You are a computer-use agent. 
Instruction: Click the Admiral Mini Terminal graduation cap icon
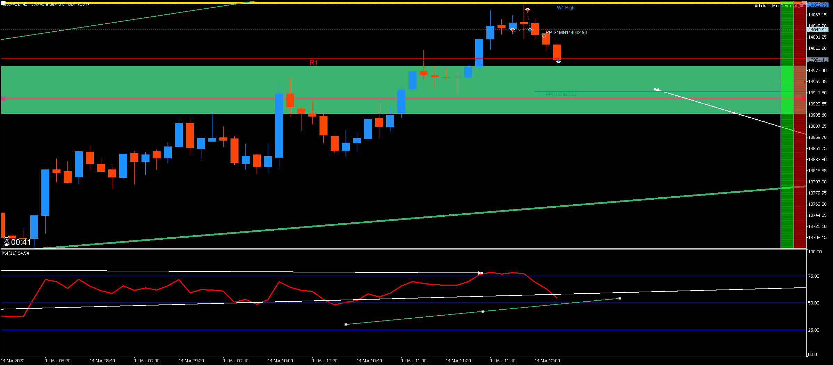click(x=802, y=5)
